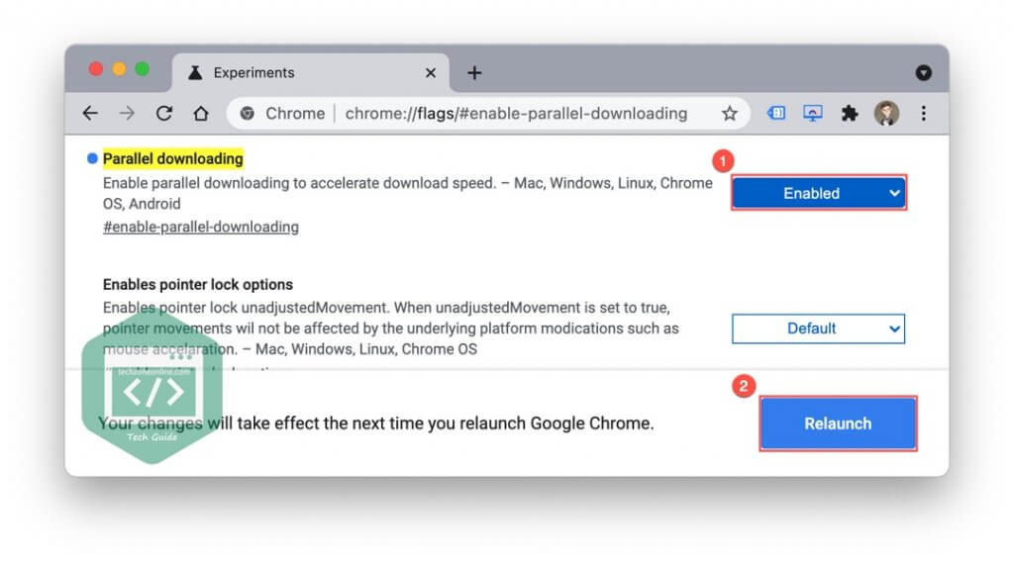Open the pointer lock Default dropdown

(819, 328)
